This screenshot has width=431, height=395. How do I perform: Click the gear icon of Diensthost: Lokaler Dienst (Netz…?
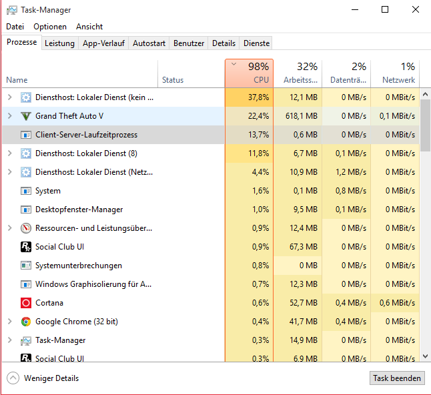point(26,172)
